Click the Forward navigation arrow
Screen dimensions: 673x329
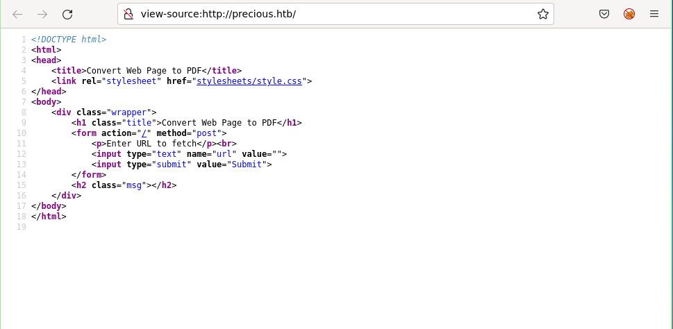tap(42, 14)
